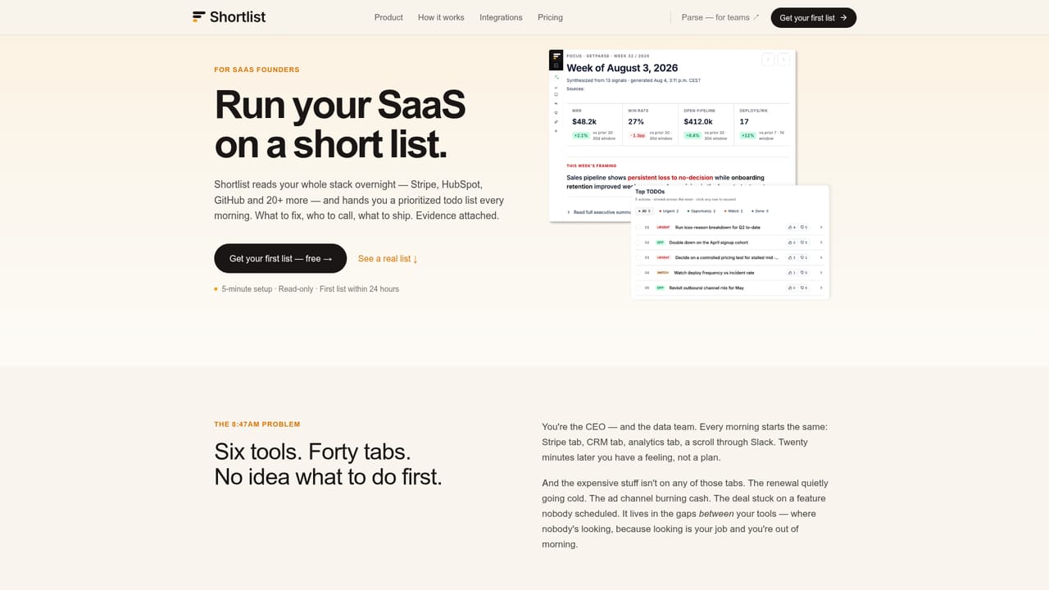Expand the "Watch deploy frequency" row chevron
This screenshot has width=1049, height=590.
point(821,273)
